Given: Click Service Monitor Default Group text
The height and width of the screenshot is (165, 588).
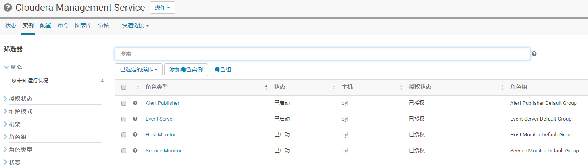Looking at the screenshot, I should pyautogui.click(x=544, y=150).
